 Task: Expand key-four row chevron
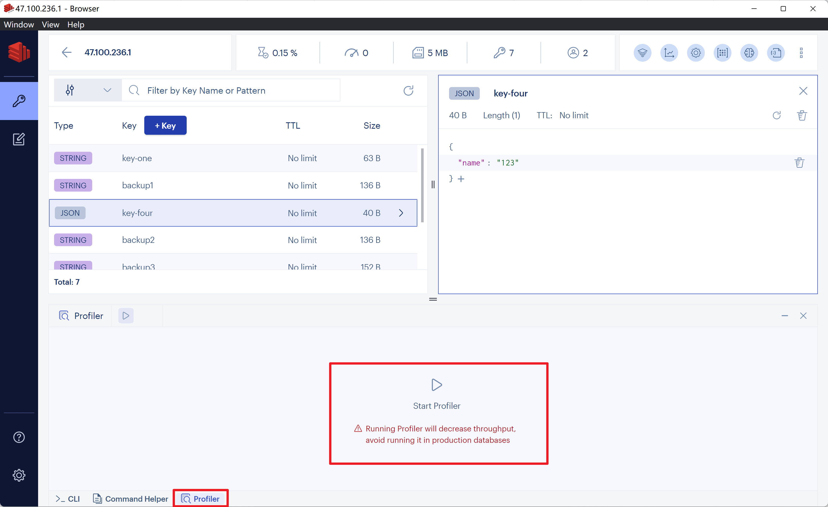coord(401,213)
